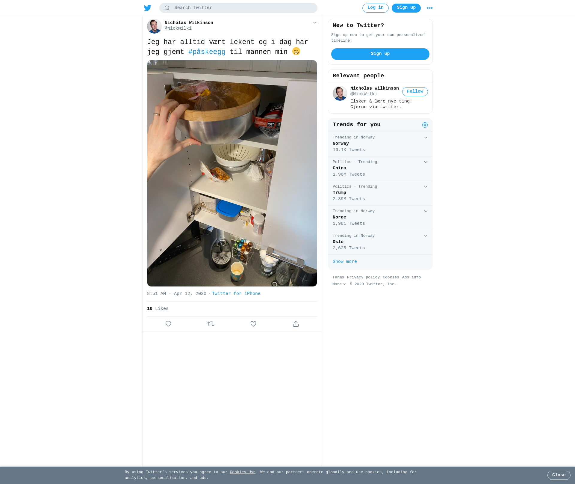
Task: Close the cookies notice banner
Action: (559, 475)
